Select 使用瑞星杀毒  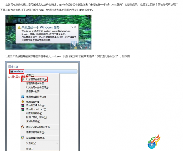[x=33, y=102]
